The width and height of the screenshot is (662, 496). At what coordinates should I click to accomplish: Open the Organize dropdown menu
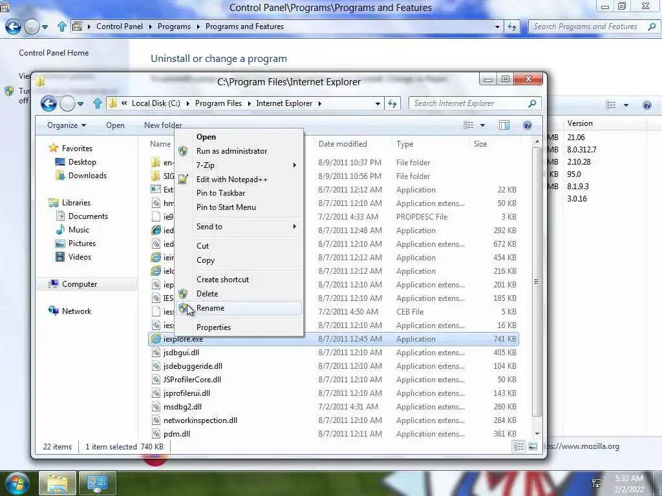pos(67,125)
